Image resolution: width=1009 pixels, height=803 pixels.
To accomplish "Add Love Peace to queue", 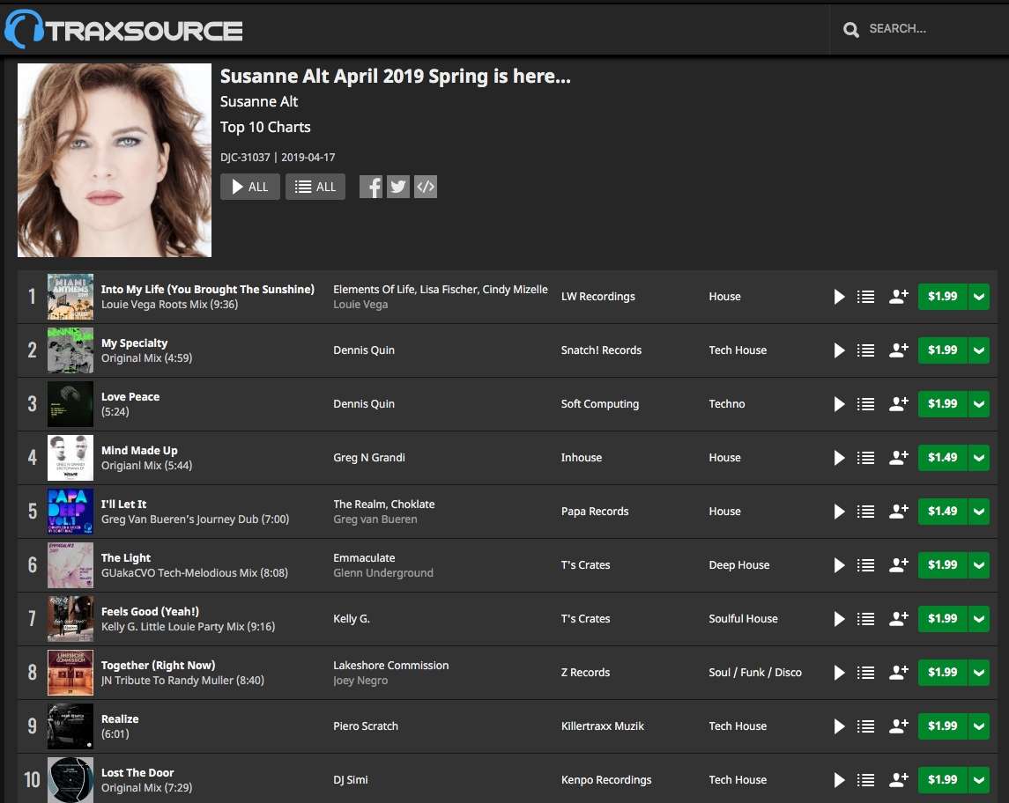I will [866, 404].
